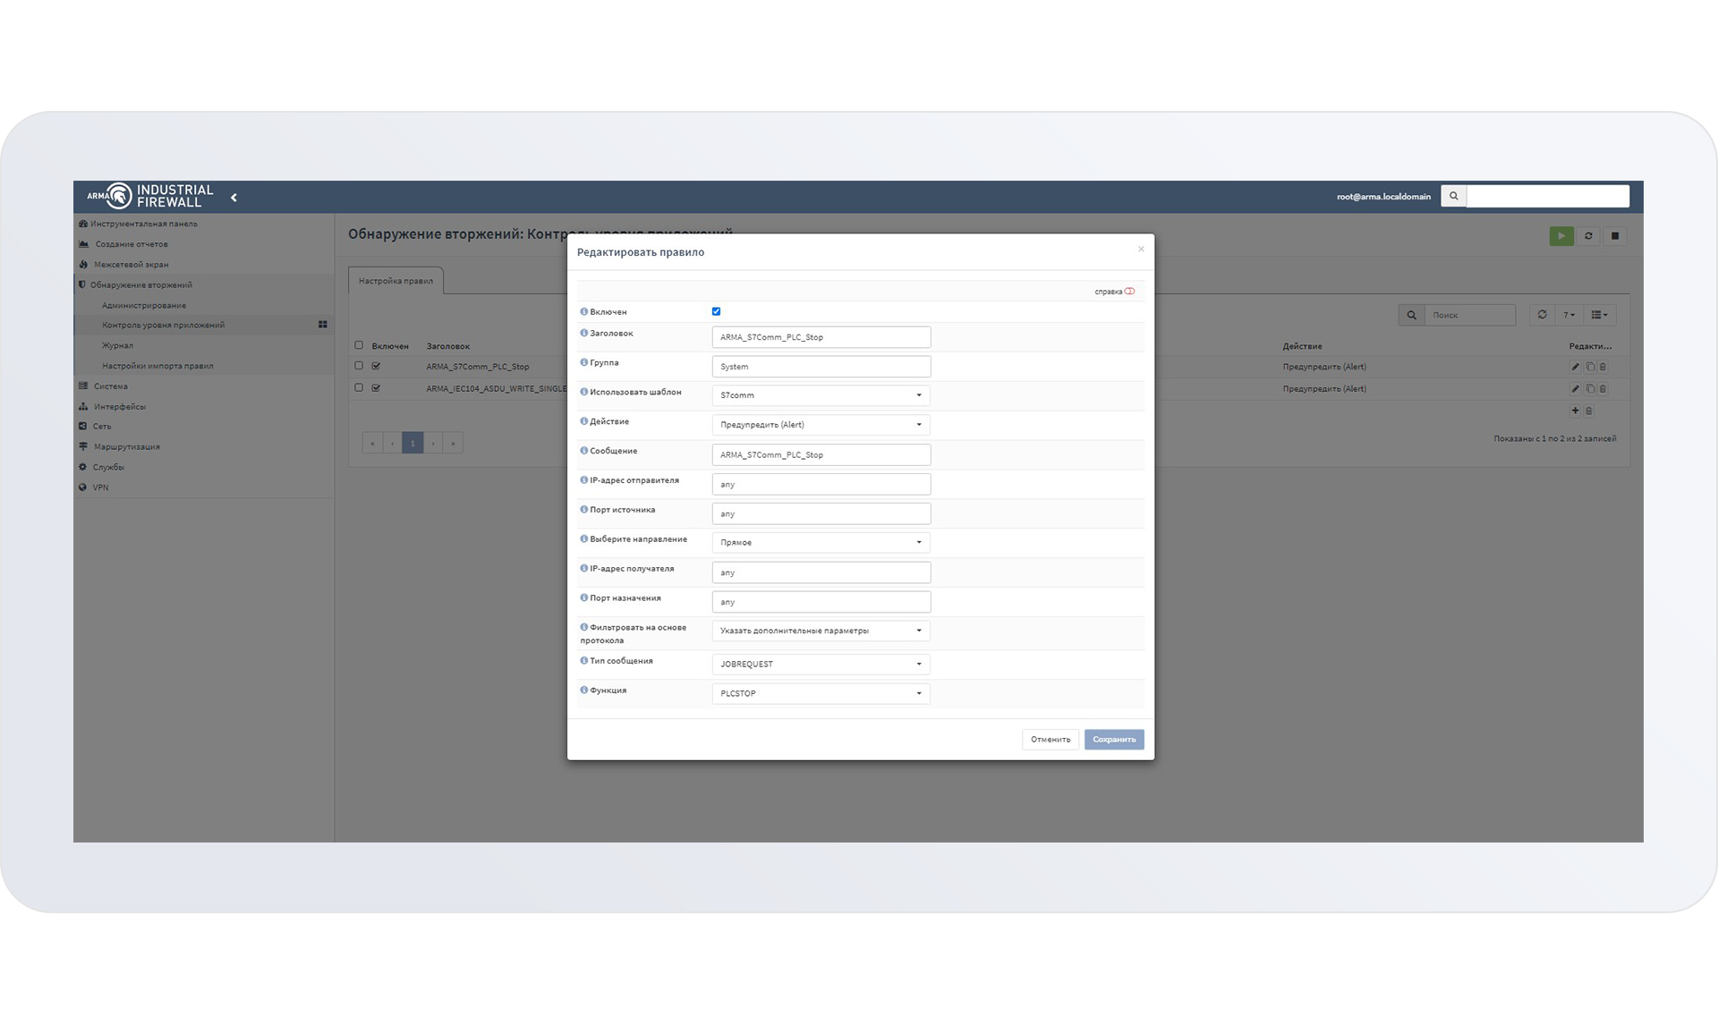
Task: Open the Использовать шаблон S7comm dropdown
Action: pos(820,395)
